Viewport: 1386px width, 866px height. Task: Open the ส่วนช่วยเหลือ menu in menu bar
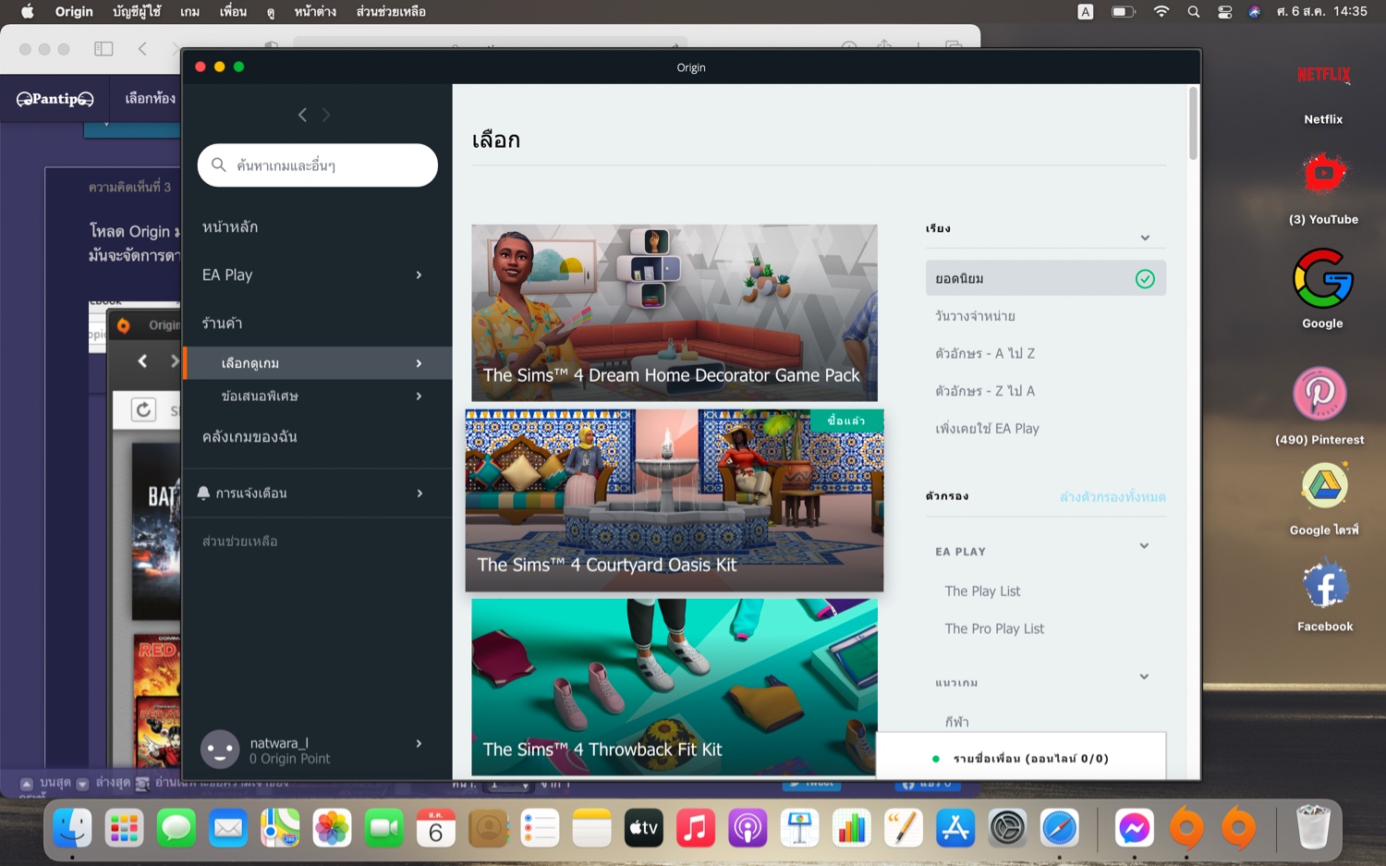391,11
